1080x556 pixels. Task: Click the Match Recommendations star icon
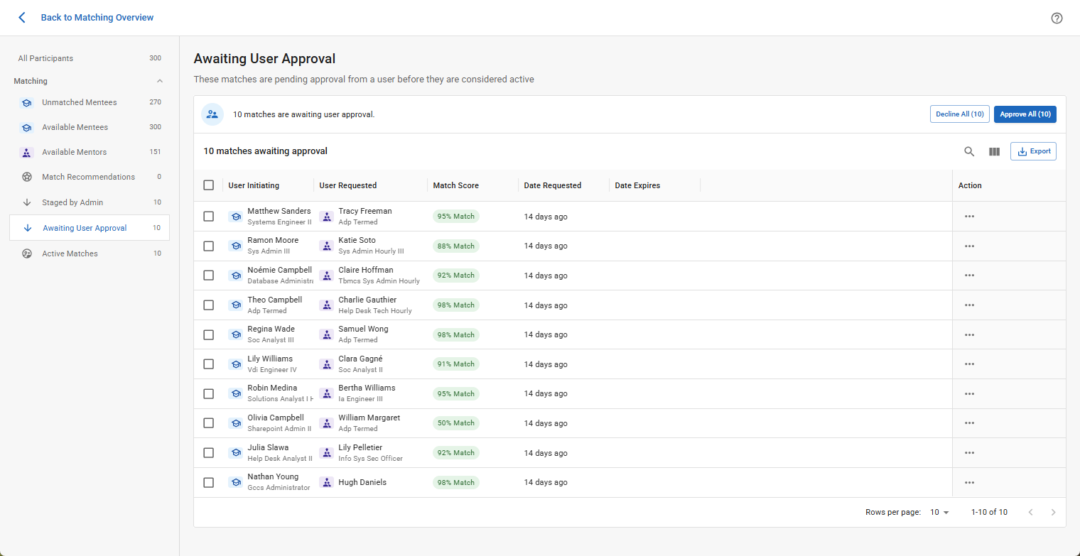pos(27,177)
